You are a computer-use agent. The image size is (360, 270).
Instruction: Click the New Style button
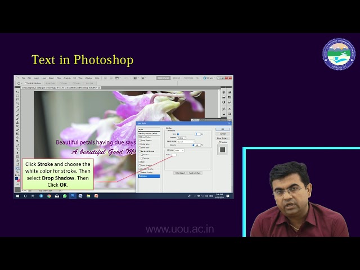click(x=223, y=138)
